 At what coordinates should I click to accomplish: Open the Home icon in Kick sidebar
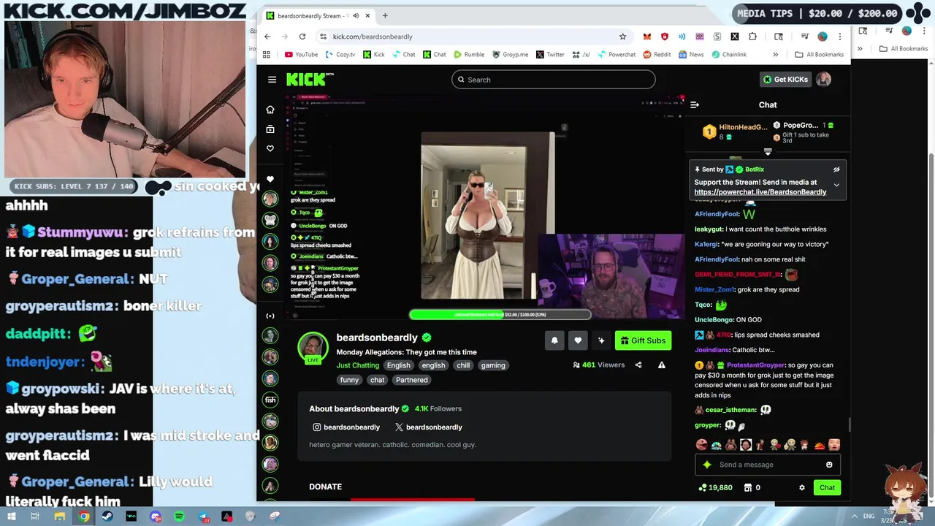point(270,110)
